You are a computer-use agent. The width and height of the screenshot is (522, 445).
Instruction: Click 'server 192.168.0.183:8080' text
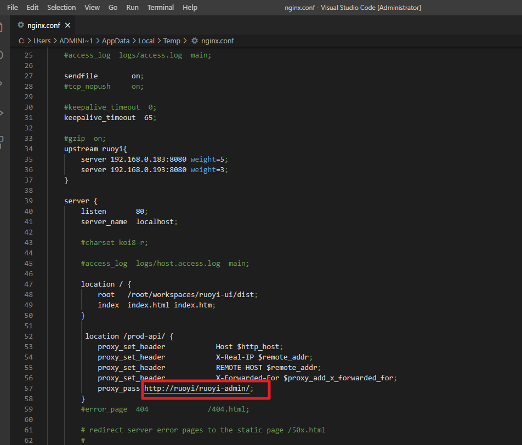pyautogui.click(x=133, y=159)
